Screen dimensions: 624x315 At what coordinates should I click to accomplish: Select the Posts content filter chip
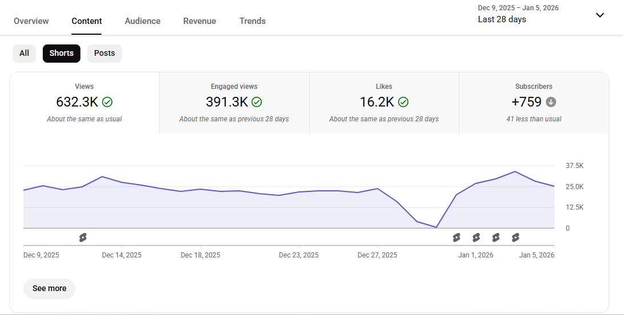tap(104, 54)
